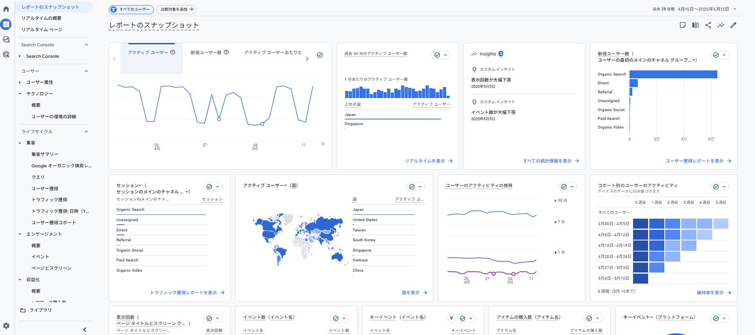Click the pencil edit report icon
This screenshot has height=335, width=755.
click(733, 25)
